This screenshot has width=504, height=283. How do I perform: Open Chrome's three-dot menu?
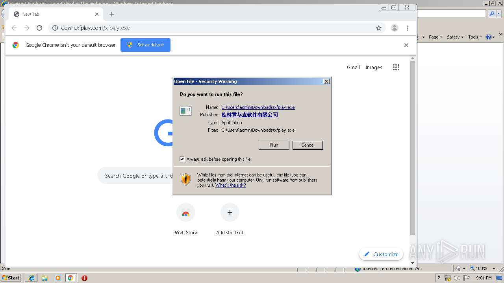pos(407,28)
